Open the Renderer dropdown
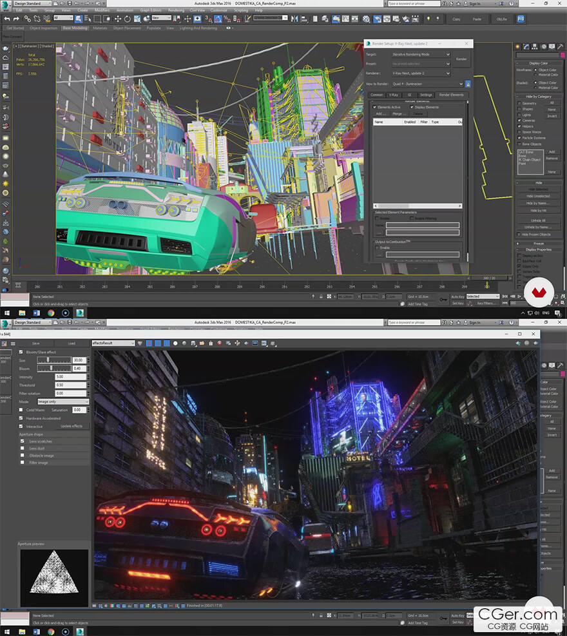The height and width of the screenshot is (636, 567). click(421, 73)
